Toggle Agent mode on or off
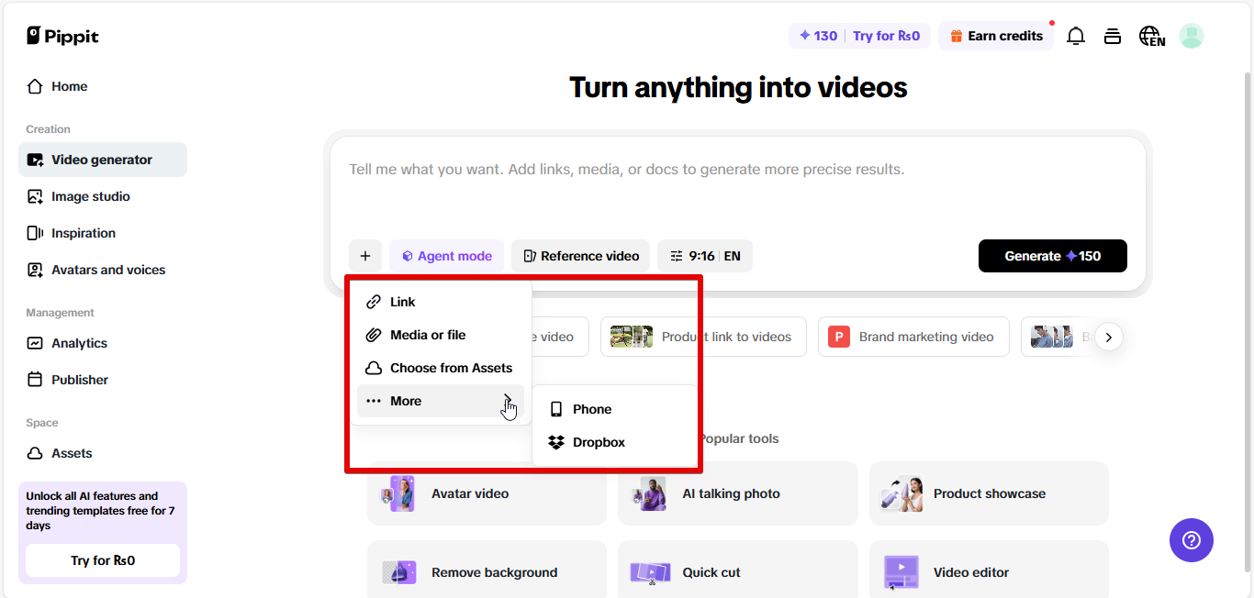1254x598 pixels. pos(446,255)
